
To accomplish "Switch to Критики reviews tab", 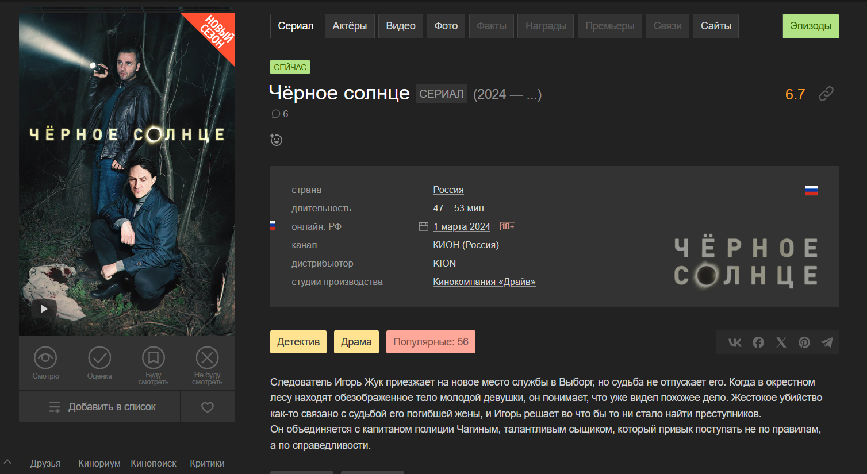I will tap(207, 463).
